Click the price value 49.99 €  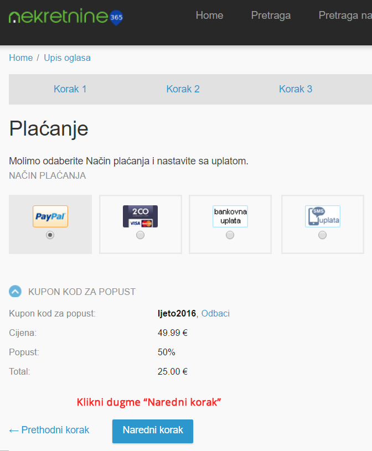tap(173, 333)
